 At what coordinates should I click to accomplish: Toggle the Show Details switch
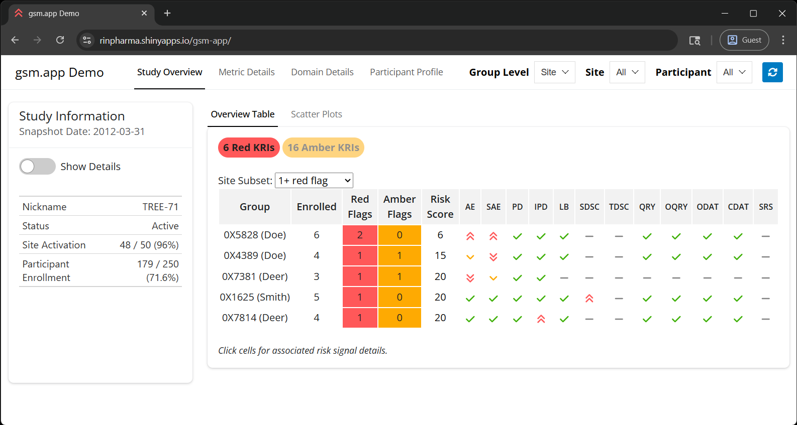pyautogui.click(x=38, y=167)
